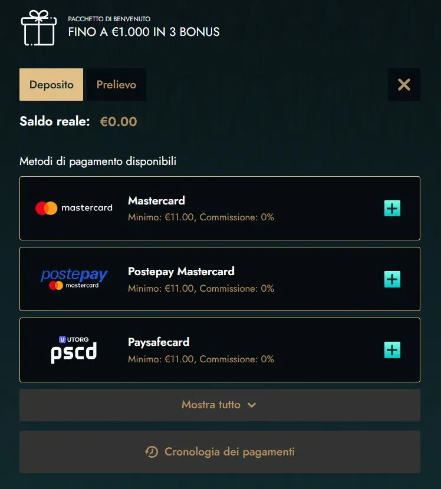The width and height of the screenshot is (441, 489).
Task: Expand Paysafecard with plus icon
Action: point(392,350)
